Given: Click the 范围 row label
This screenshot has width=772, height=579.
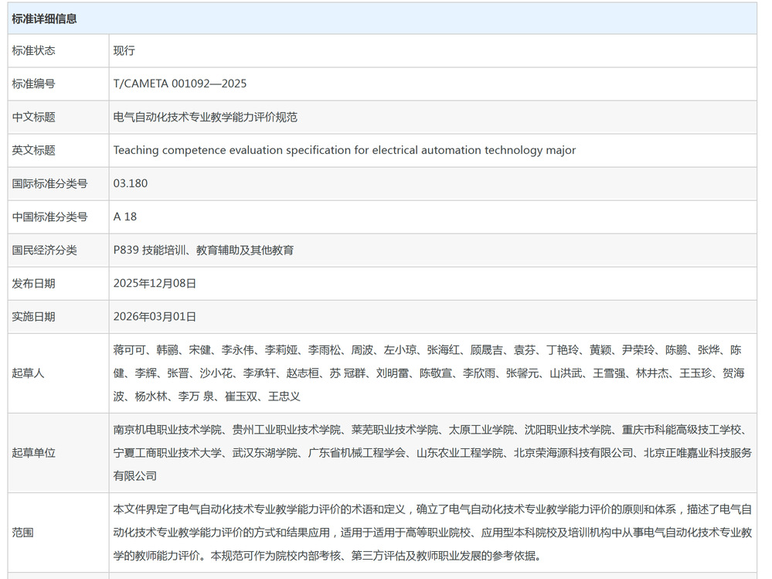Looking at the screenshot, I should [22, 533].
